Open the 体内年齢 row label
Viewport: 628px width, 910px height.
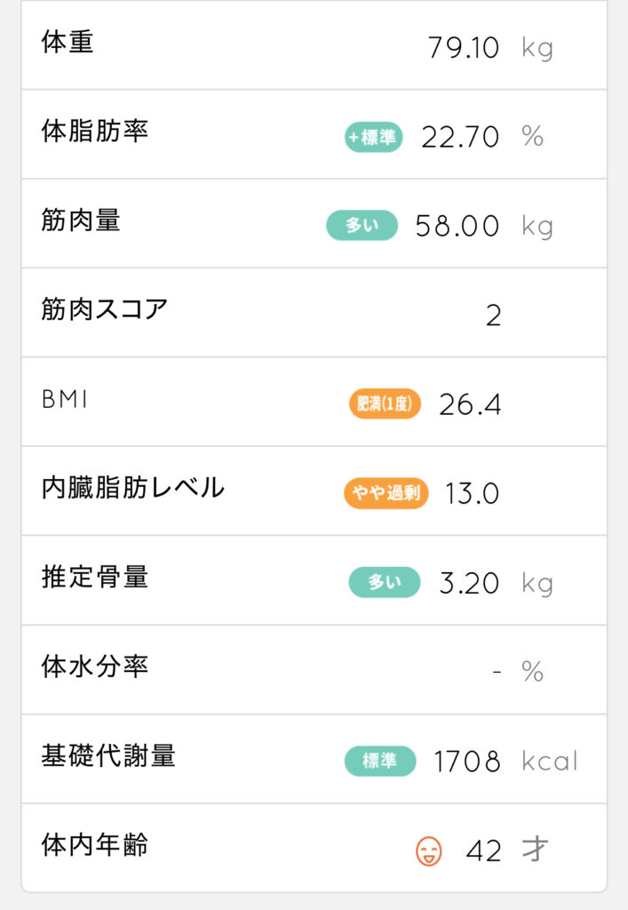pyautogui.click(x=94, y=845)
